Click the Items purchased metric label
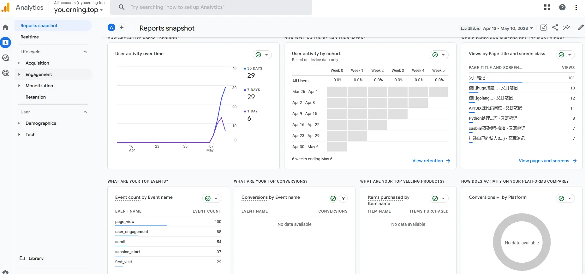Viewport: 585px width, 274px height. tap(385, 197)
